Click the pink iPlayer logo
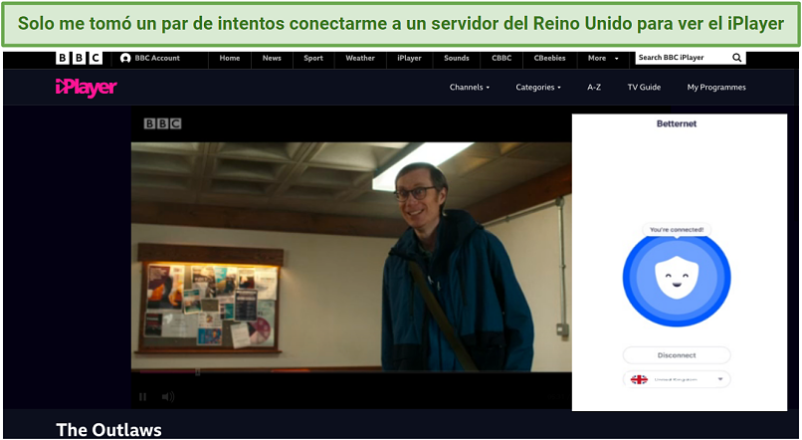Image resolution: width=802 pixels, height=440 pixels. pos(86,88)
